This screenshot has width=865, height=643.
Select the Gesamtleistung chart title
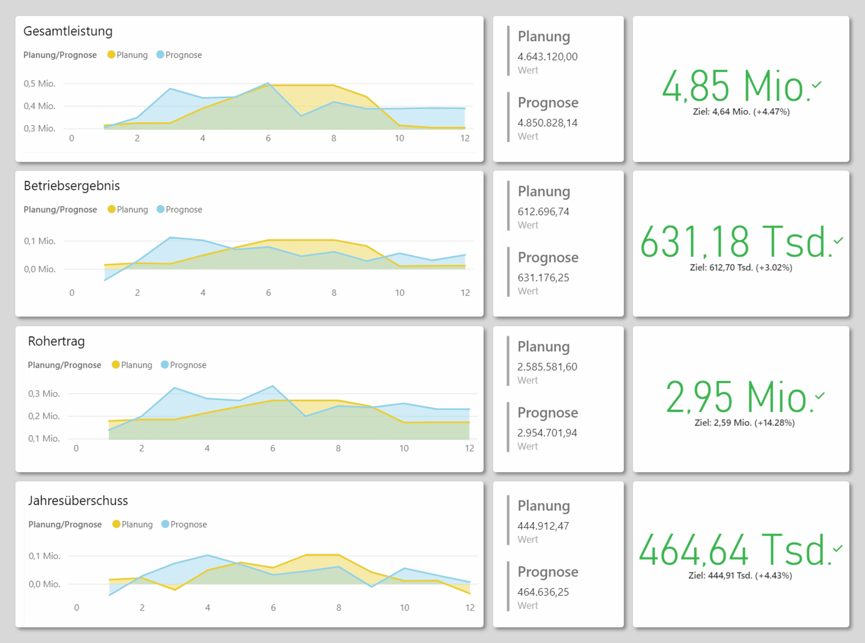(68, 31)
